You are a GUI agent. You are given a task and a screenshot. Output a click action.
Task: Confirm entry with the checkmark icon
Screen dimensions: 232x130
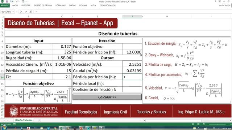[26, 12]
